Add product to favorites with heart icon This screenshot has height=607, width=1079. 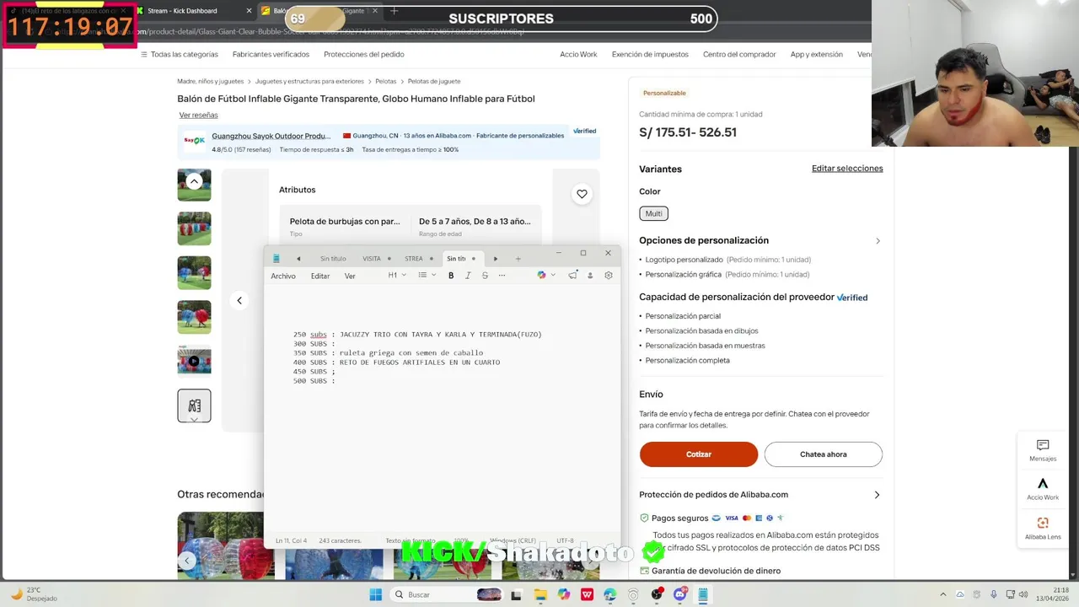[582, 194]
